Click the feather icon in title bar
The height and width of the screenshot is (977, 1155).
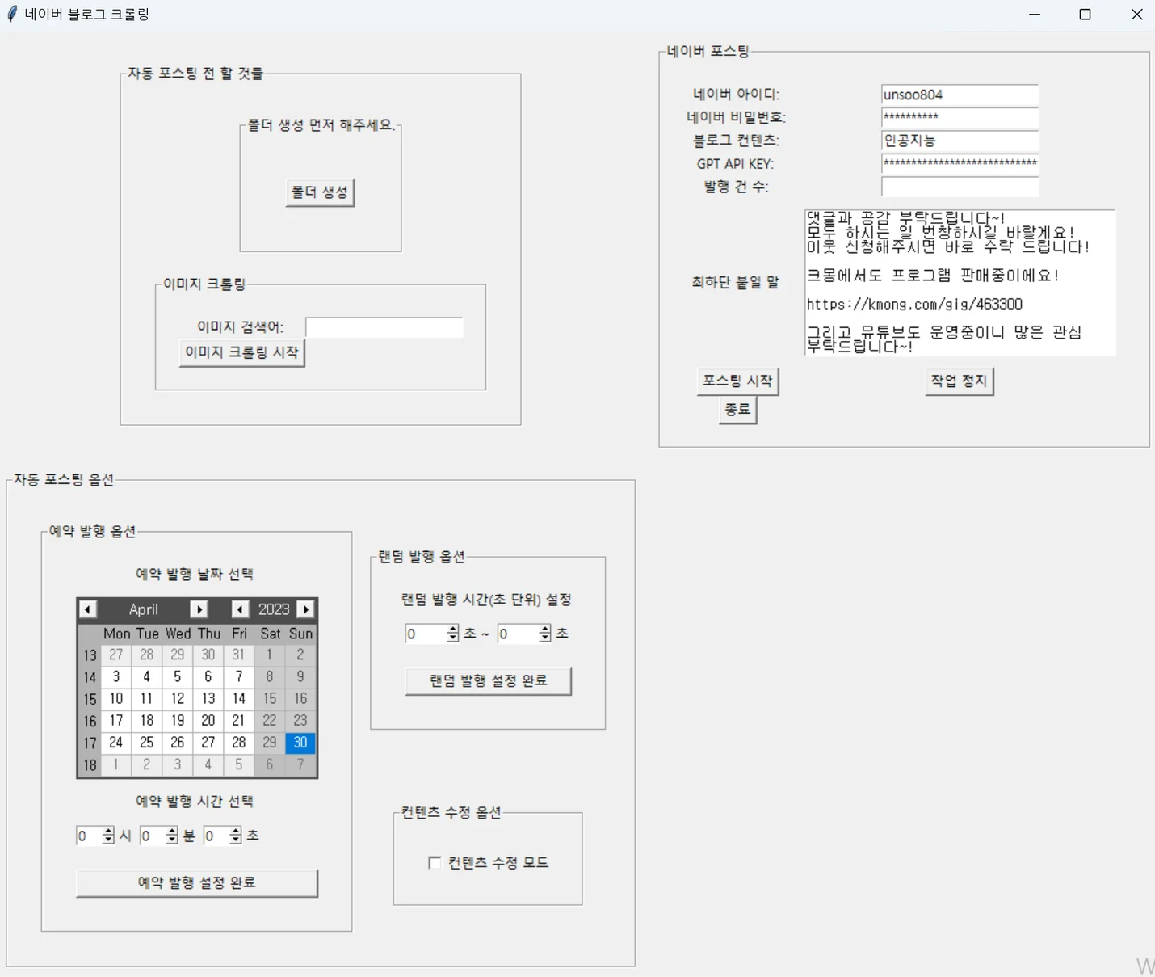click(x=11, y=14)
